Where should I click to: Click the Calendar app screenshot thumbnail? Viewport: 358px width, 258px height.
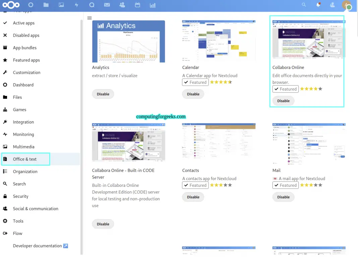219,41
